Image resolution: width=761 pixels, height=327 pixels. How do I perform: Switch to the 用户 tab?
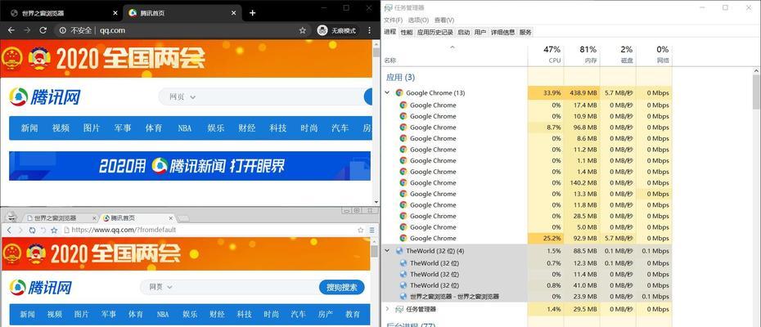tap(480, 32)
